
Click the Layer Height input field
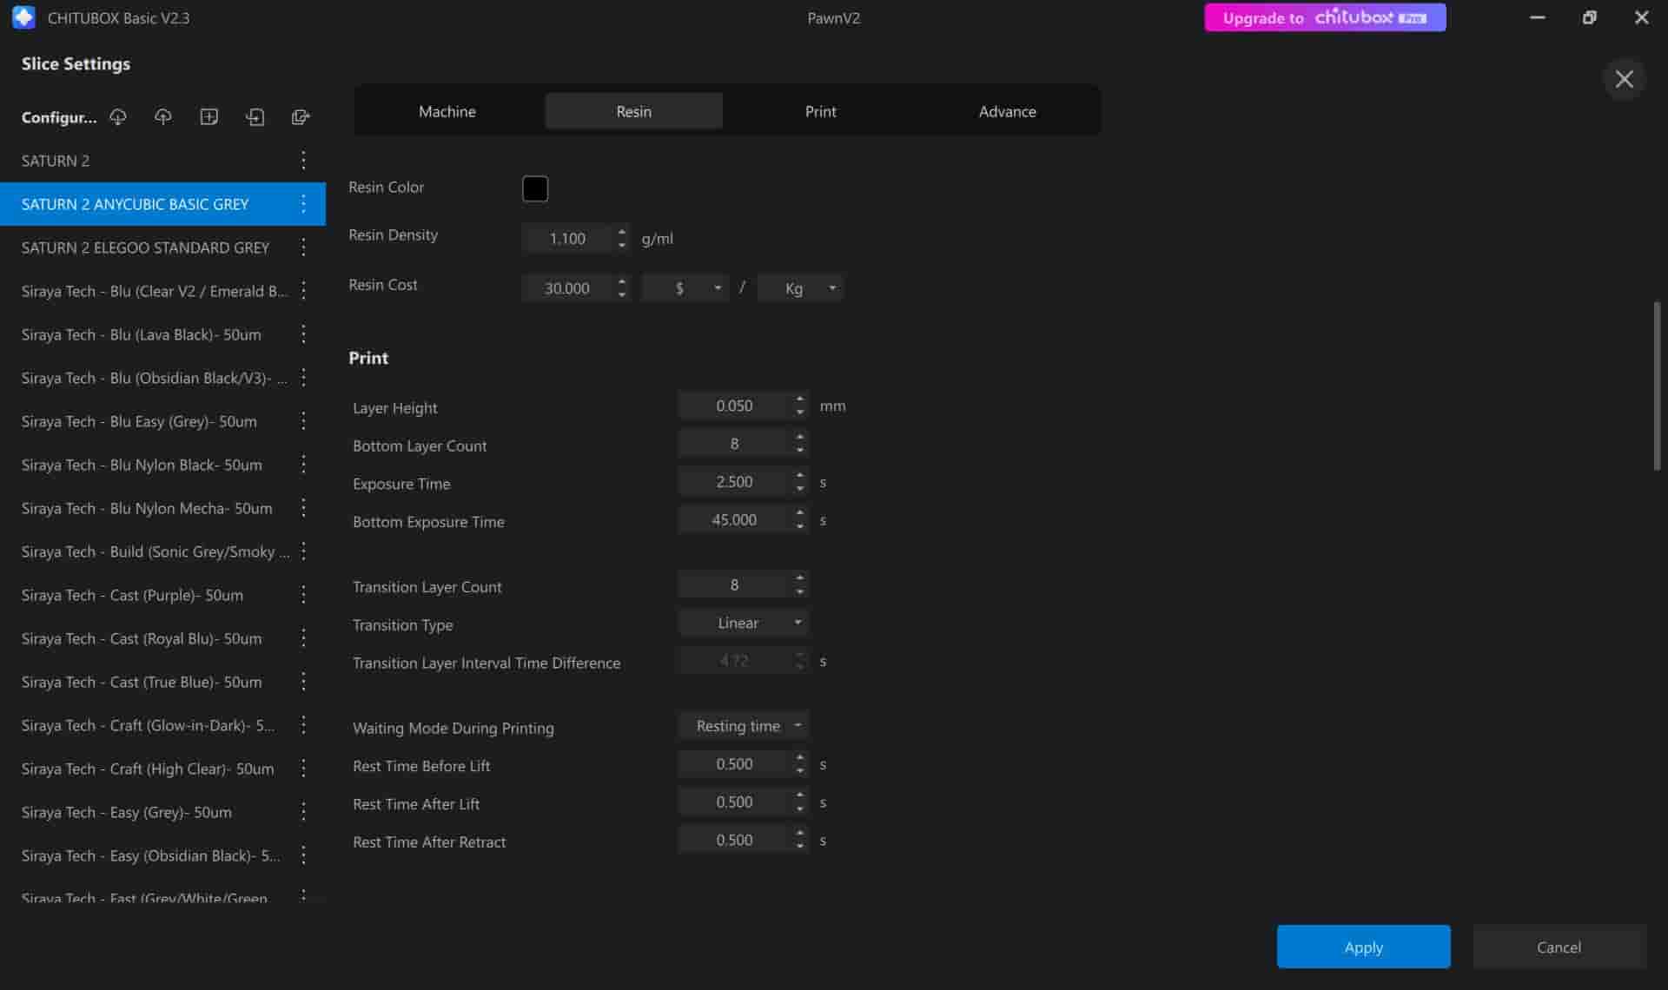734,406
